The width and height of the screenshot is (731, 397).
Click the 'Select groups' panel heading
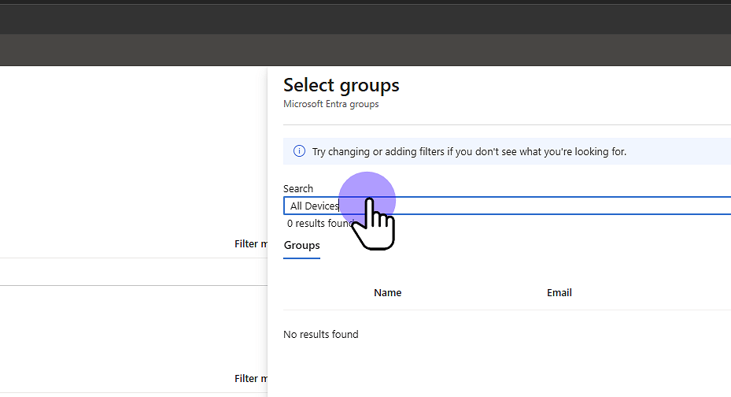coord(342,85)
